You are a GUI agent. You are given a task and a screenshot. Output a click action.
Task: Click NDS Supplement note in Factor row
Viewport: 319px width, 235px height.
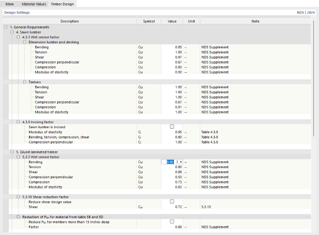tap(215, 227)
